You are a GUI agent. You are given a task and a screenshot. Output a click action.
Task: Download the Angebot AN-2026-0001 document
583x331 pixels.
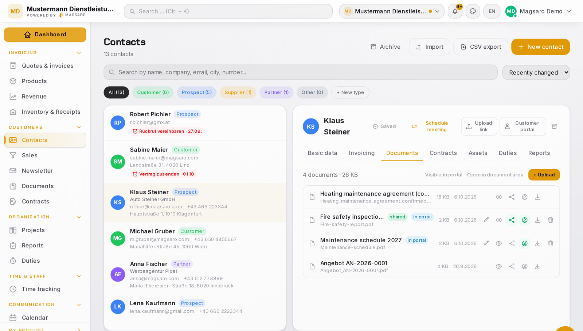537,266
